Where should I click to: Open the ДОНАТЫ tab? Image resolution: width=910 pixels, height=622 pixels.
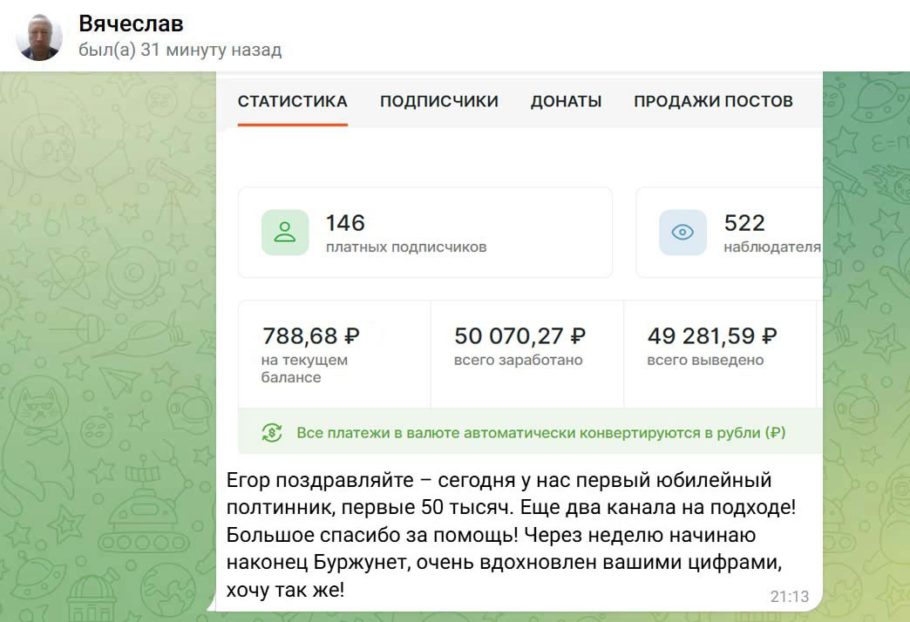[566, 101]
